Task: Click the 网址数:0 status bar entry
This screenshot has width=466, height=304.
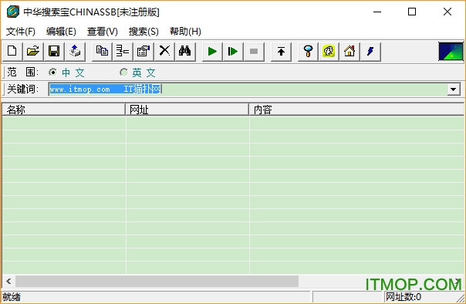Action: pyautogui.click(x=404, y=297)
